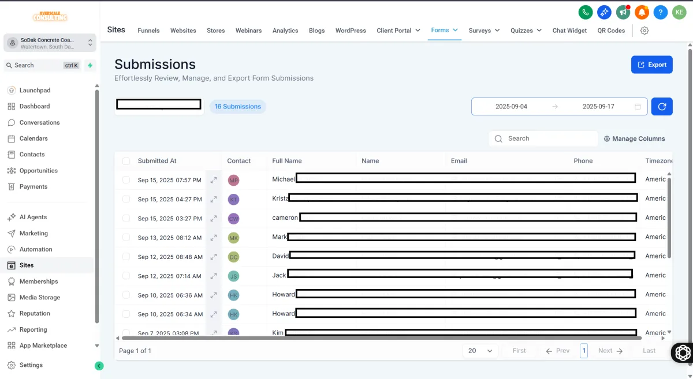Expand the Sep 15 04:27 PM submission
Viewport: 693px width, 379px height.
[x=214, y=199]
